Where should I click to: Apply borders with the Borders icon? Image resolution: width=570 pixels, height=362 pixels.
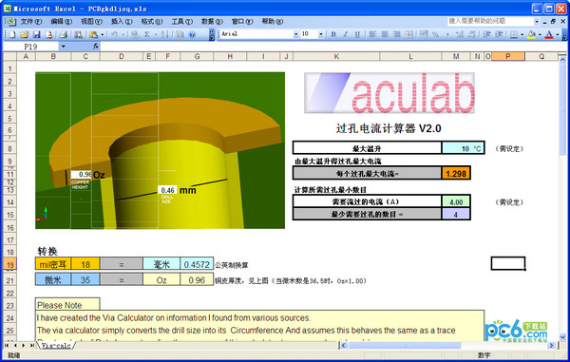tap(513, 34)
